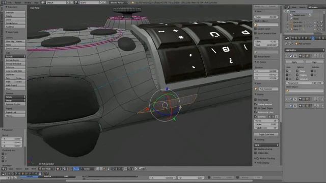Image resolution: width=326 pixels, height=183 pixels.
Task: Toggle Lock Camera to View checkbox
Action: (256, 33)
